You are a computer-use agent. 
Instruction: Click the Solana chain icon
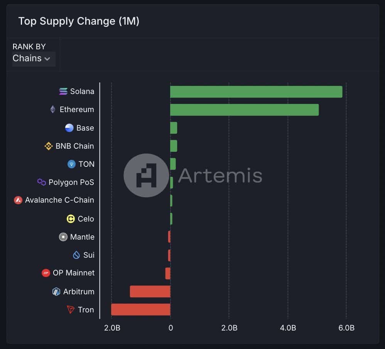click(x=63, y=91)
